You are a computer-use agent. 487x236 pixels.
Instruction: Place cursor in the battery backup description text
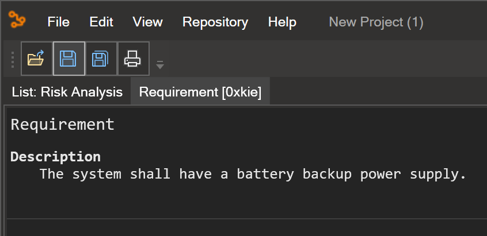click(253, 174)
